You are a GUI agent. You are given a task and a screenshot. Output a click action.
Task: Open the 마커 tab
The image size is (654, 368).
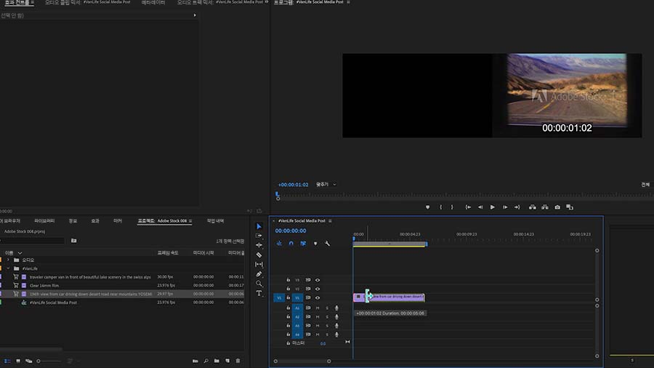point(118,220)
